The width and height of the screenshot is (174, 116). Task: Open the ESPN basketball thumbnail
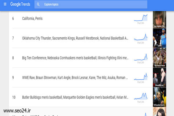pos(159,38)
